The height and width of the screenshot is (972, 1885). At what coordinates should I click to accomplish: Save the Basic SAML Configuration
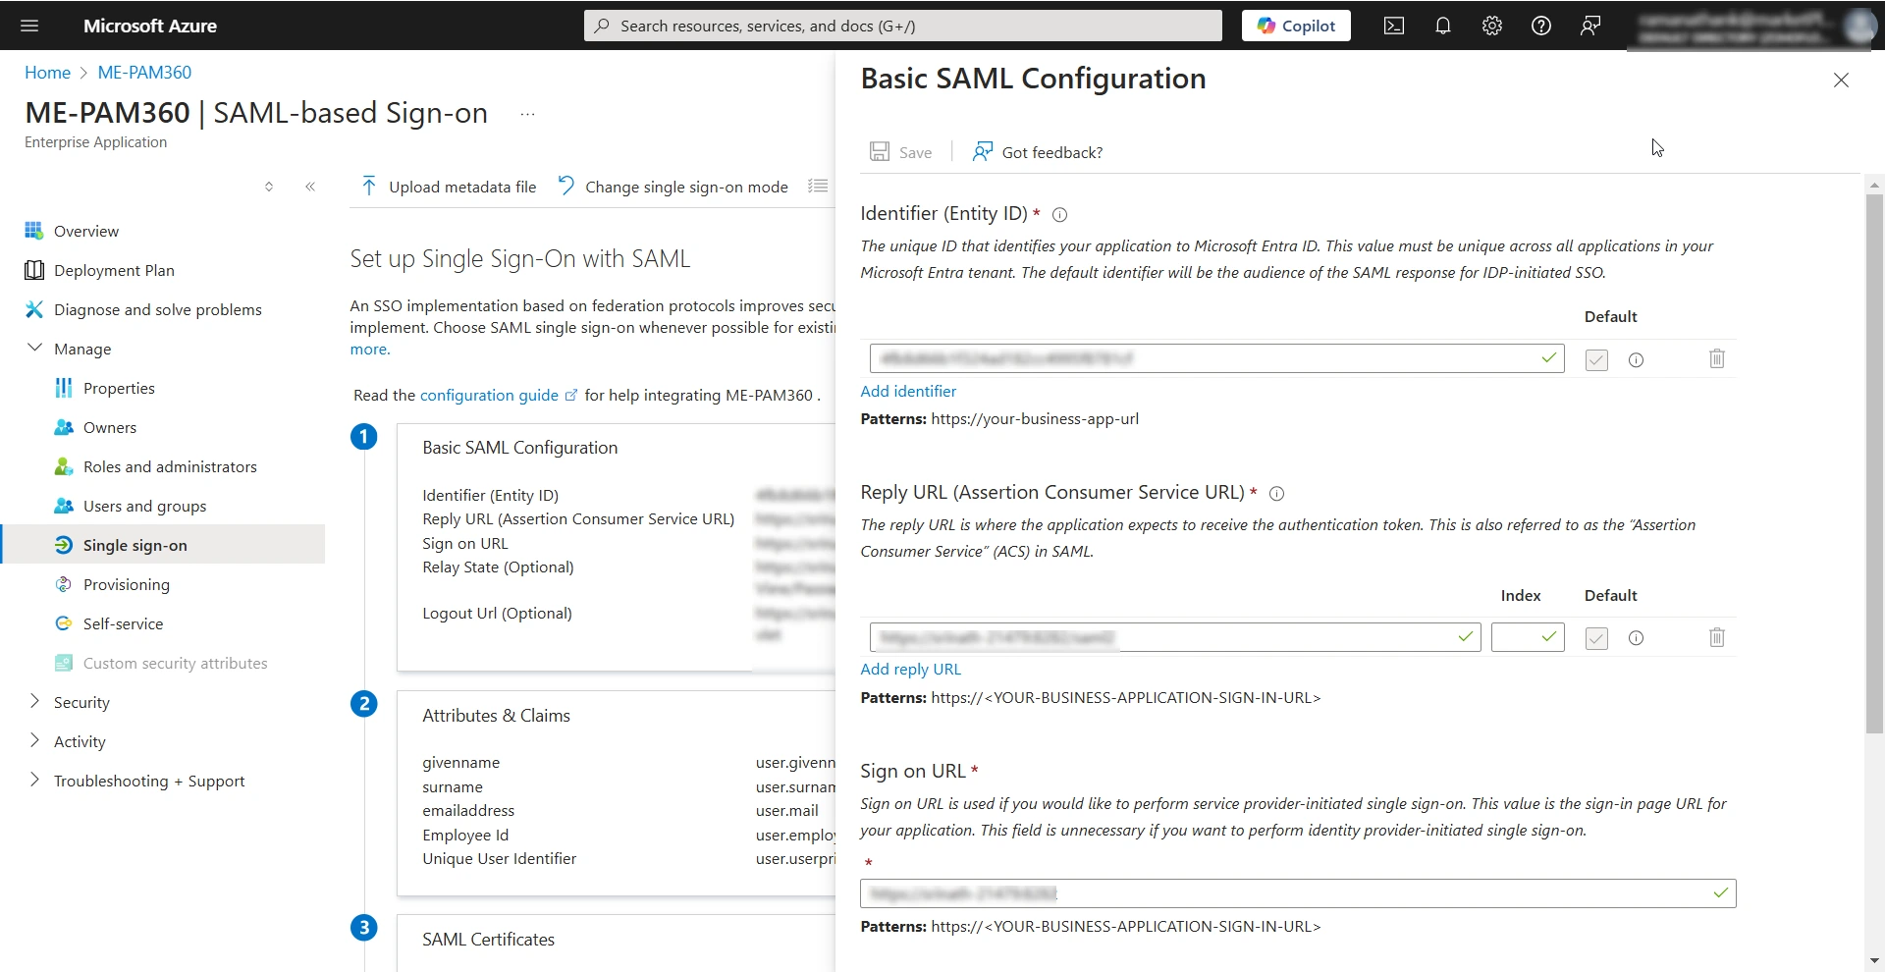tap(900, 151)
